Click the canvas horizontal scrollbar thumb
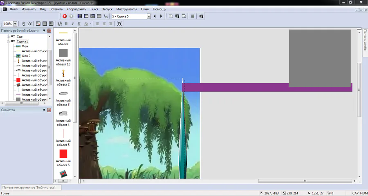The width and height of the screenshot is (368, 196). coord(305,181)
